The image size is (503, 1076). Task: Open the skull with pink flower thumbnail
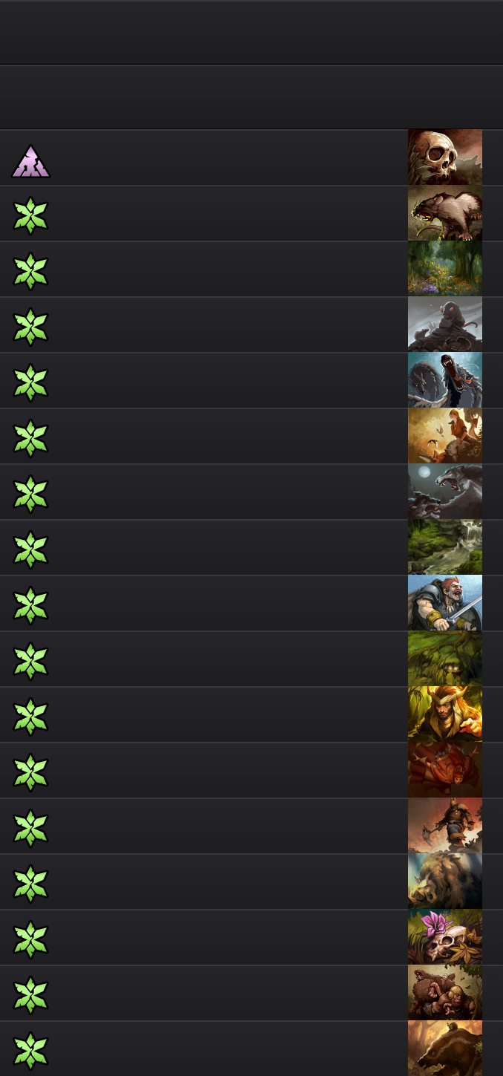click(445, 937)
